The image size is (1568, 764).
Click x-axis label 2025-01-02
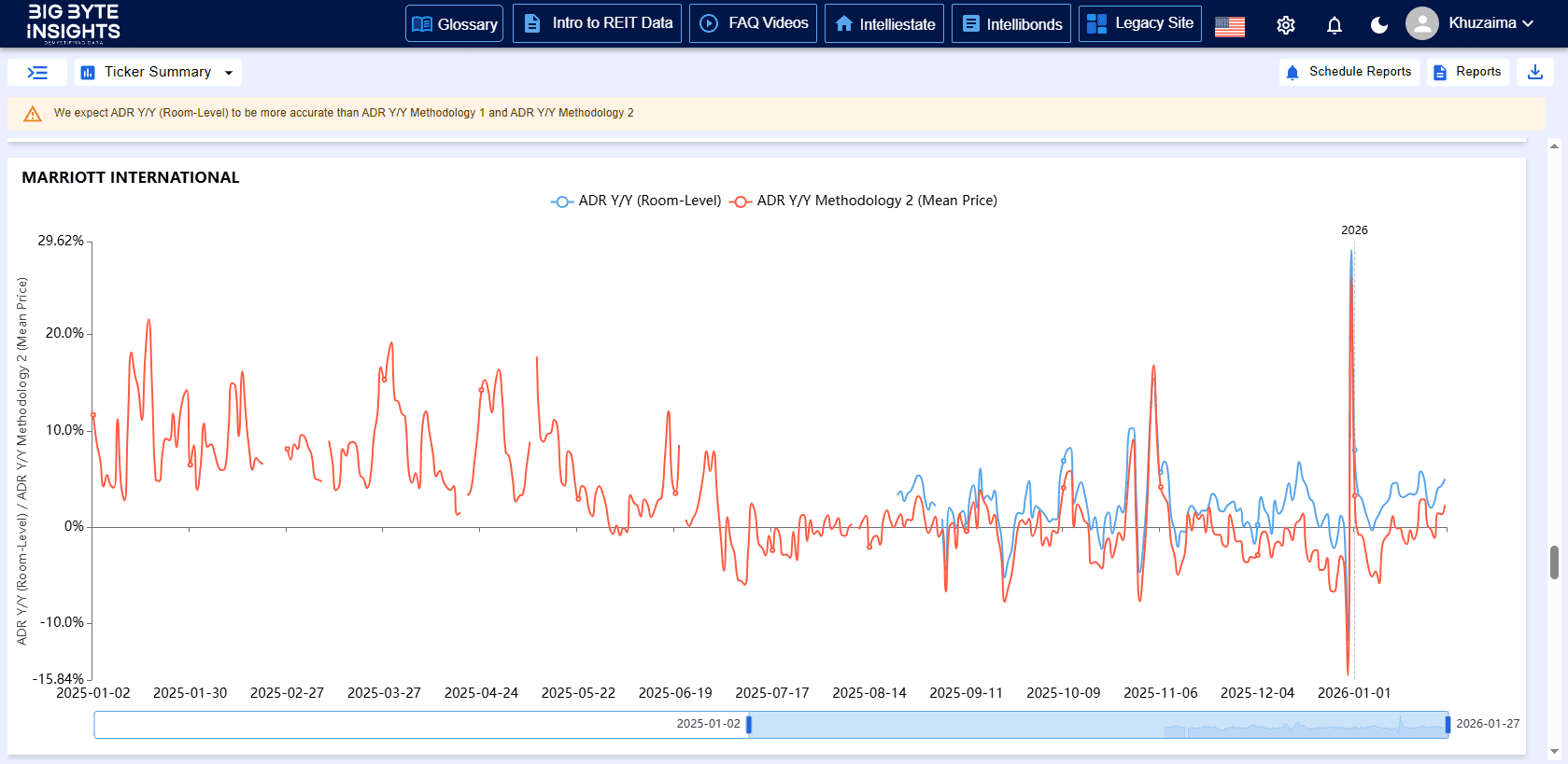coord(93,693)
